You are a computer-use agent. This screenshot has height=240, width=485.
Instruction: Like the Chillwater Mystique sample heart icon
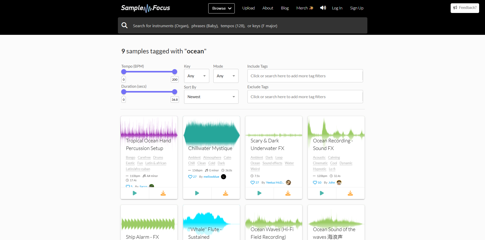(190, 177)
